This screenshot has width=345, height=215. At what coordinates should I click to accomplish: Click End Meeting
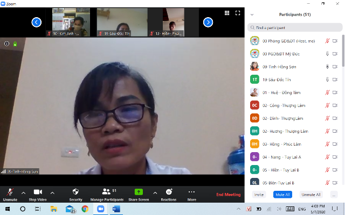tap(229, 195)
